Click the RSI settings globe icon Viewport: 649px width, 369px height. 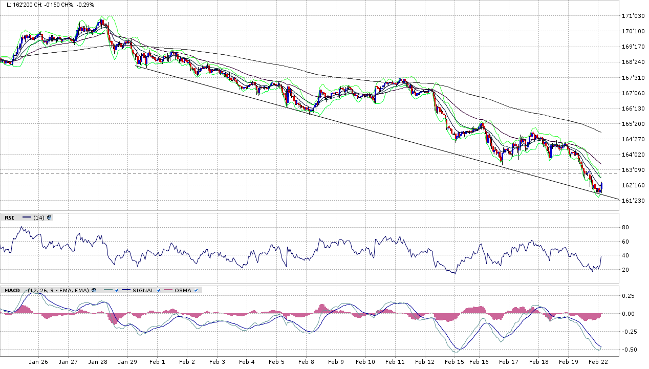[x=49, y=218]
